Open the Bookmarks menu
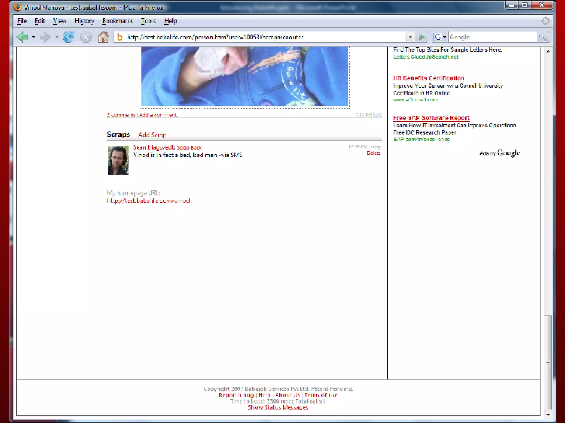 click(x=118, y=21)
